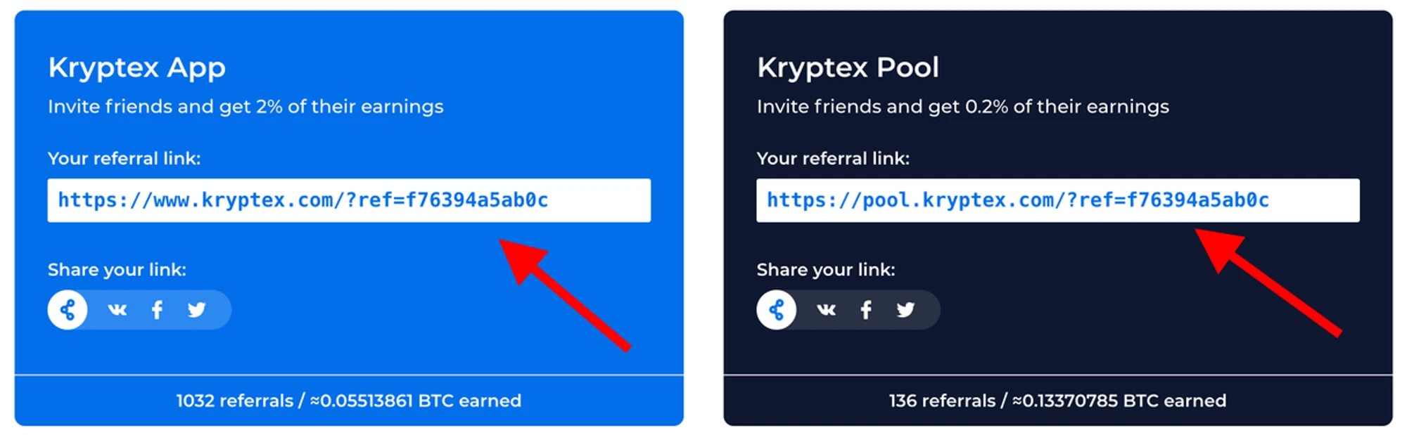Share Kryptex App link on Facebook

158,310
